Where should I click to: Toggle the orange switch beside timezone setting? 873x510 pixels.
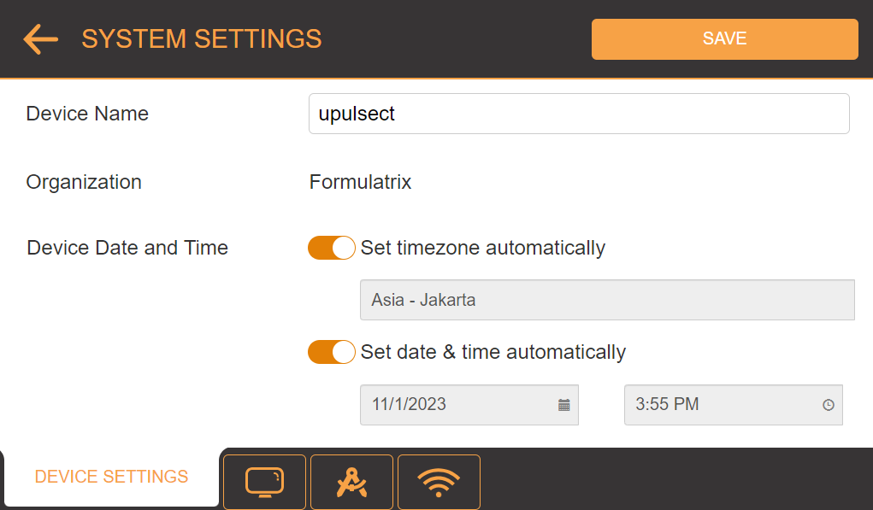point(331,248)
